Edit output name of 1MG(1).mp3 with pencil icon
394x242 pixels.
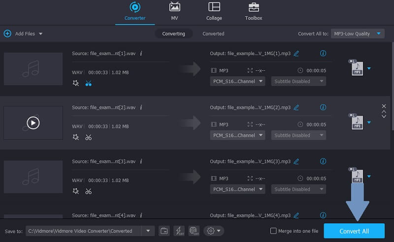[296, 53]
